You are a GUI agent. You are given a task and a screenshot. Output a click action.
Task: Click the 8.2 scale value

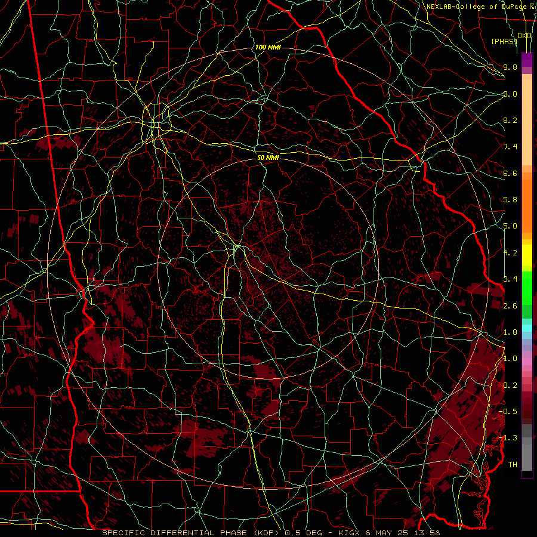[510, 120]
